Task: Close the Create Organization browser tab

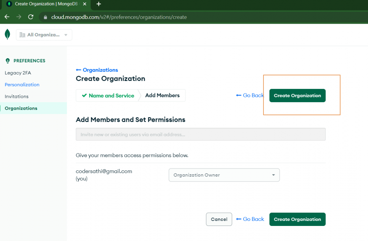Action: click(x=85, y=4)
